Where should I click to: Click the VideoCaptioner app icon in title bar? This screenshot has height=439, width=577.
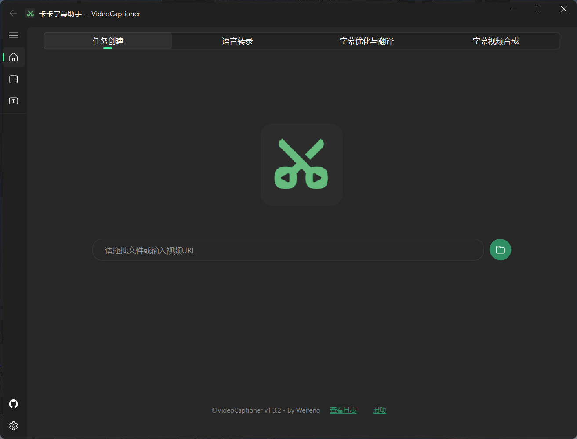(30, 14)
